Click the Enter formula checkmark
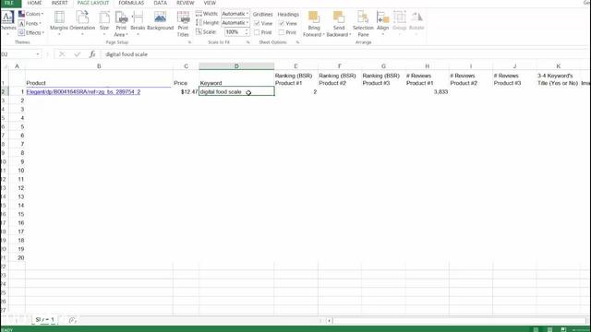The width and height of the screenshot is (591, 332). (x=78, y=54)
